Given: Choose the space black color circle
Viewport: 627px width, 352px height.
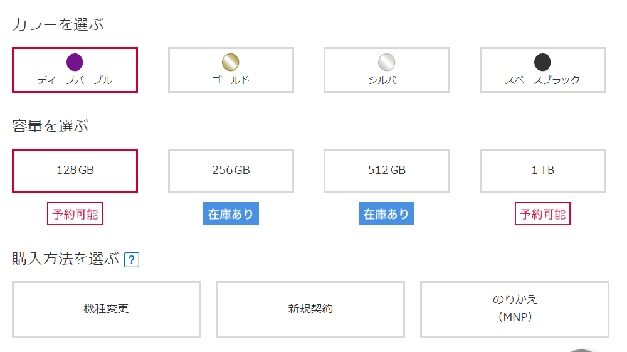Looking at the screenshot, I should [542, 62].
